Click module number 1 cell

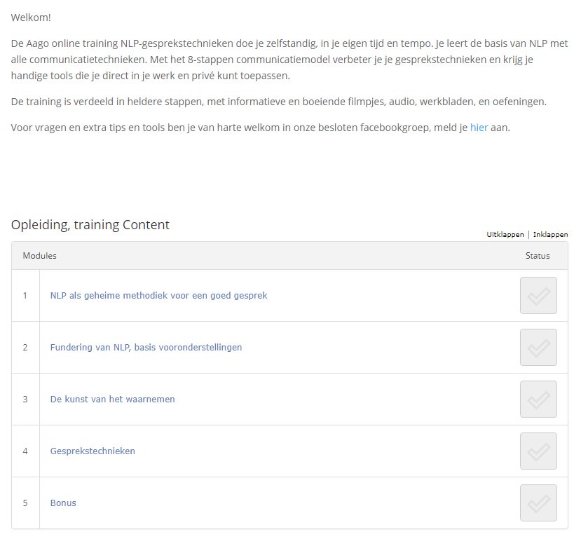click(25, 296)
